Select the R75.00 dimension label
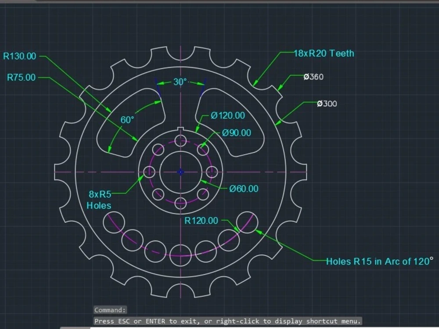 21,77
